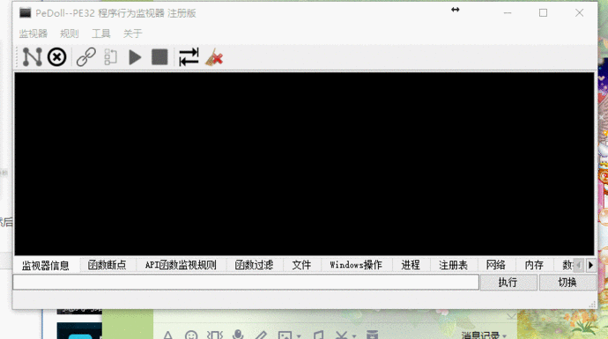Click the broom with red X icon
Screen dimensions: 608x339
point(214,57)
